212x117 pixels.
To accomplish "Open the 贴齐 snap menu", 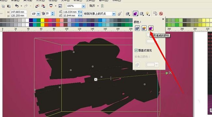I will click(94, 6).
